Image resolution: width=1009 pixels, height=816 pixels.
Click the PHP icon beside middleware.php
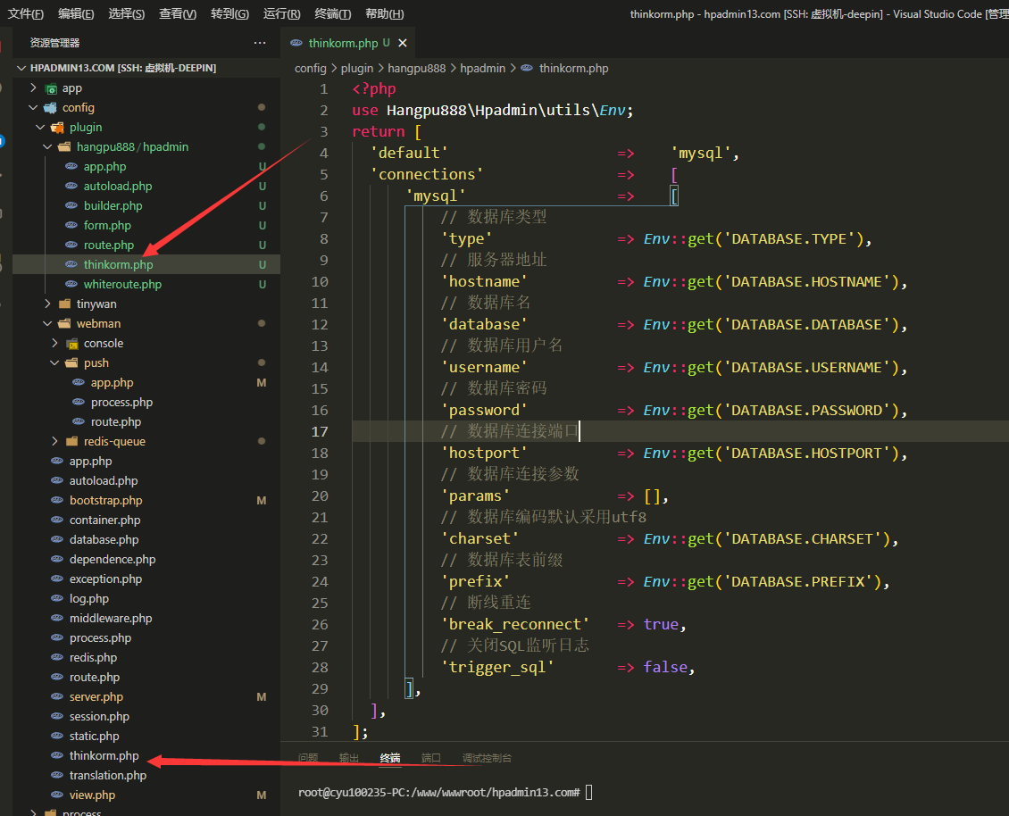point(57,619)
